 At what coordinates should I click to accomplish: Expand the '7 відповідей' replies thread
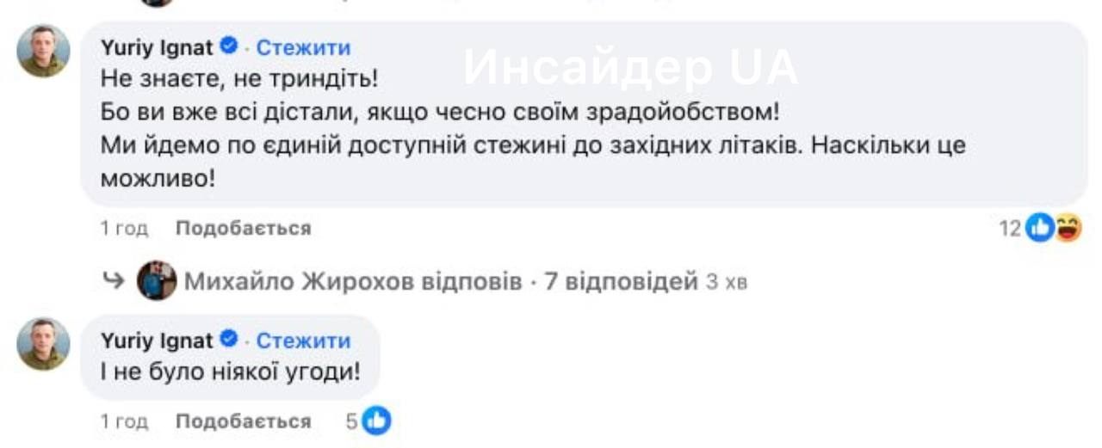point(621,281)
